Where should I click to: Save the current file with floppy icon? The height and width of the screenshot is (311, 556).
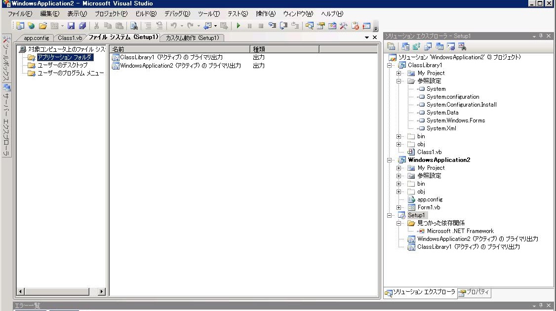pos(71,26)
